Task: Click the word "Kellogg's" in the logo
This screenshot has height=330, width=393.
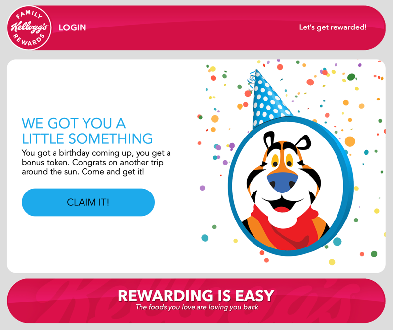Action: [x=29, y=27]
